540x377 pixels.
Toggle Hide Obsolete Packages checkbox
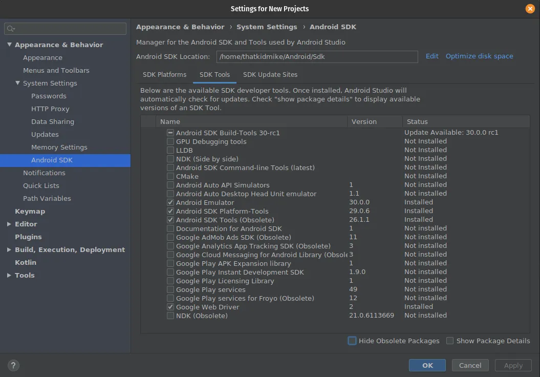[x=352, y=341]
